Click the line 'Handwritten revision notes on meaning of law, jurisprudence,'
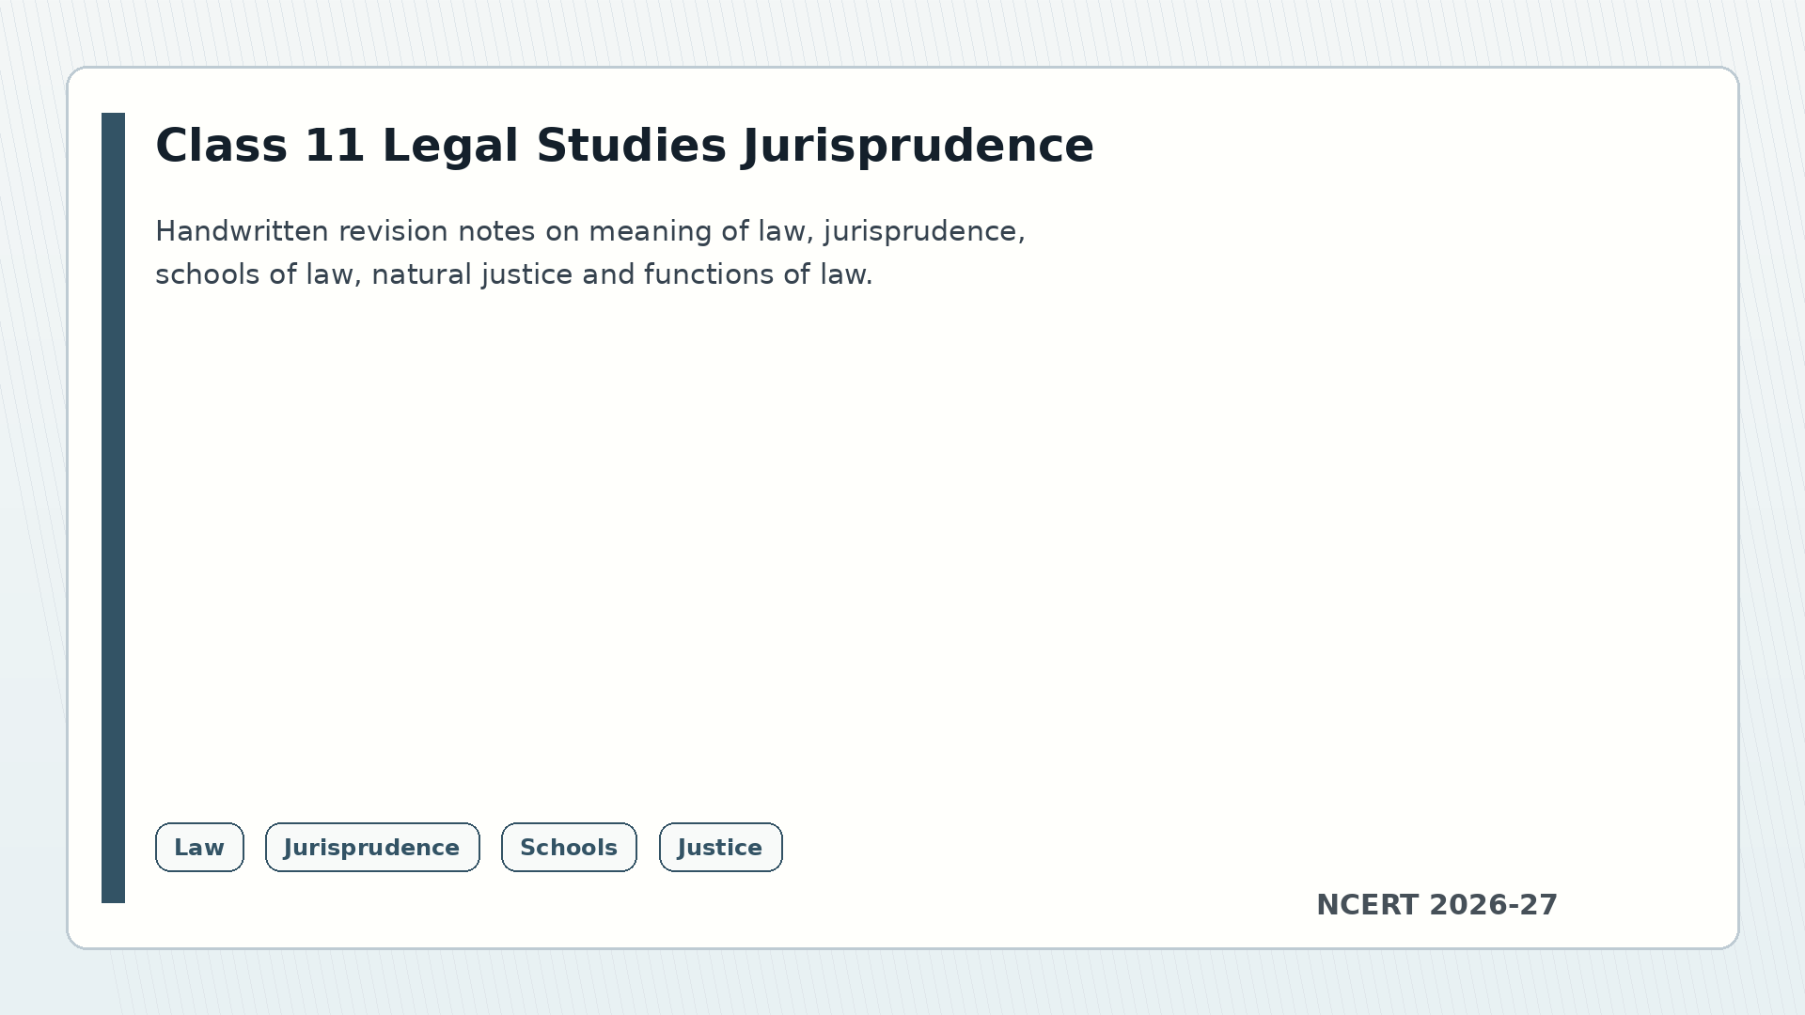The image size is (1805, 1015). click(590, 231)
